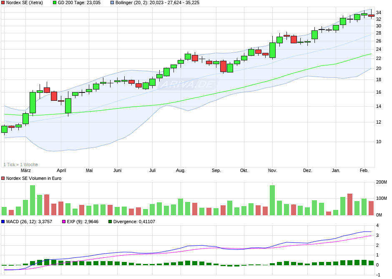Click the red Nordex SE legend swatch
392x279 pixels.
point(3,3)
